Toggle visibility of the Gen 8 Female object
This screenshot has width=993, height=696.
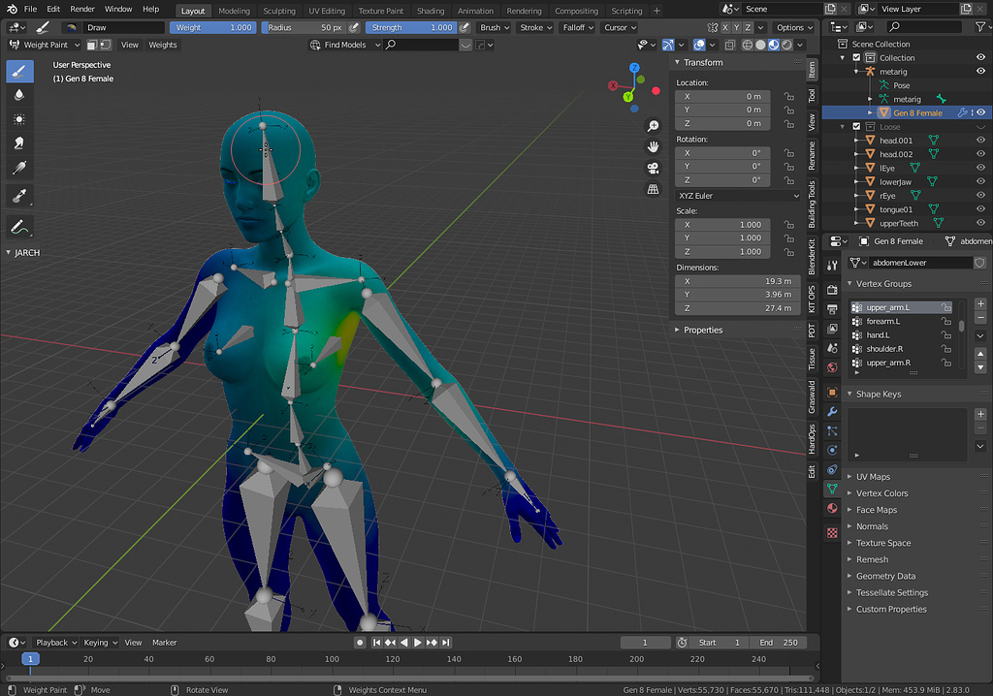tap(979, 111)
